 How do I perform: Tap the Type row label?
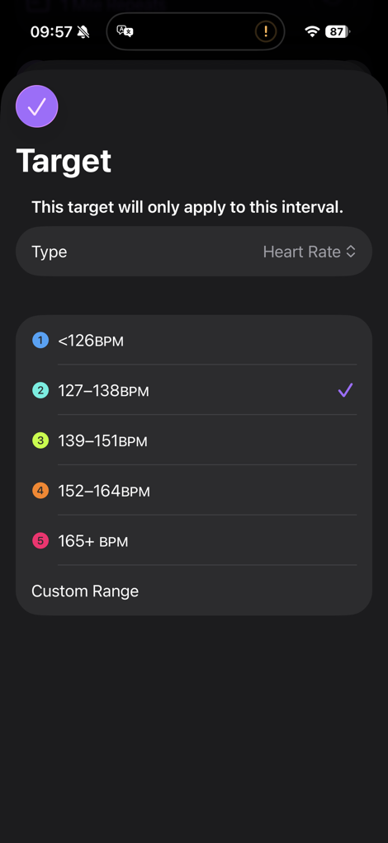pyautogui.click(x=50, y=252)
